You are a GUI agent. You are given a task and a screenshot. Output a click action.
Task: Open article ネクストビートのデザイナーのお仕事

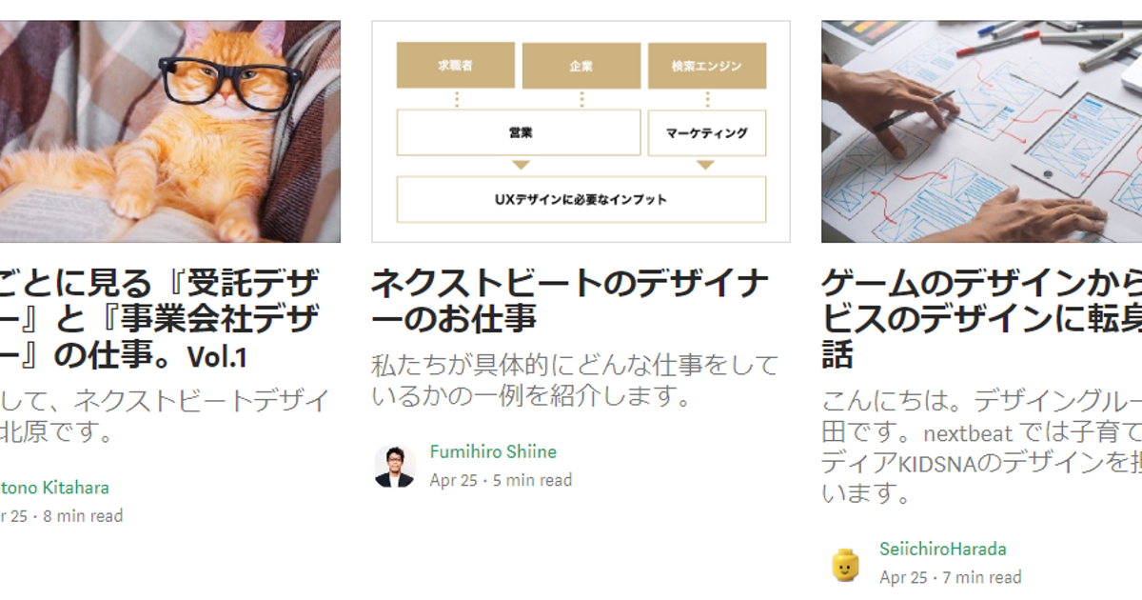pyautogui.click(x=569, y=300)
